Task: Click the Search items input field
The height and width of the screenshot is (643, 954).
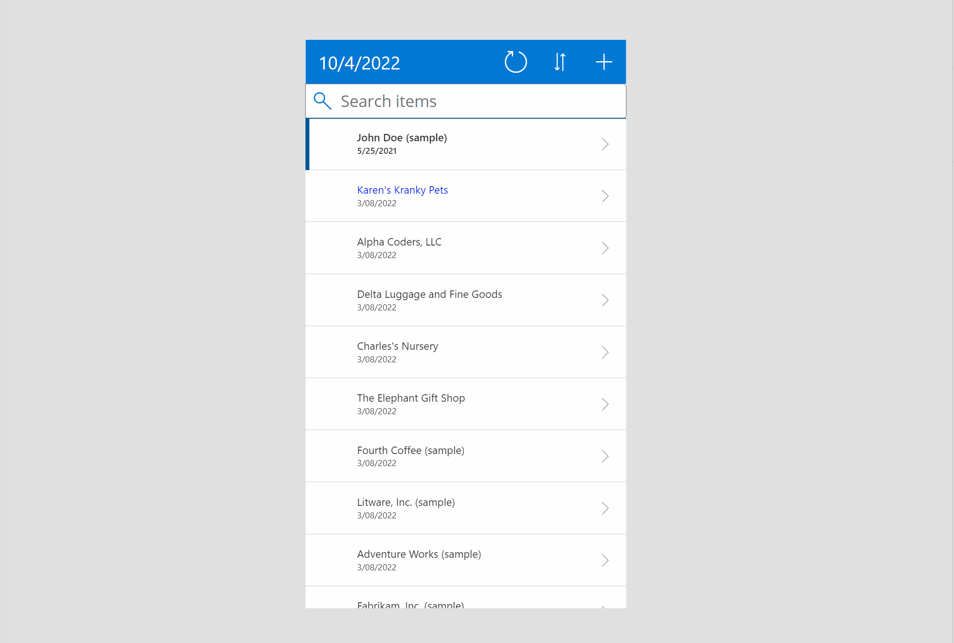Action: [x=465, y=101]
